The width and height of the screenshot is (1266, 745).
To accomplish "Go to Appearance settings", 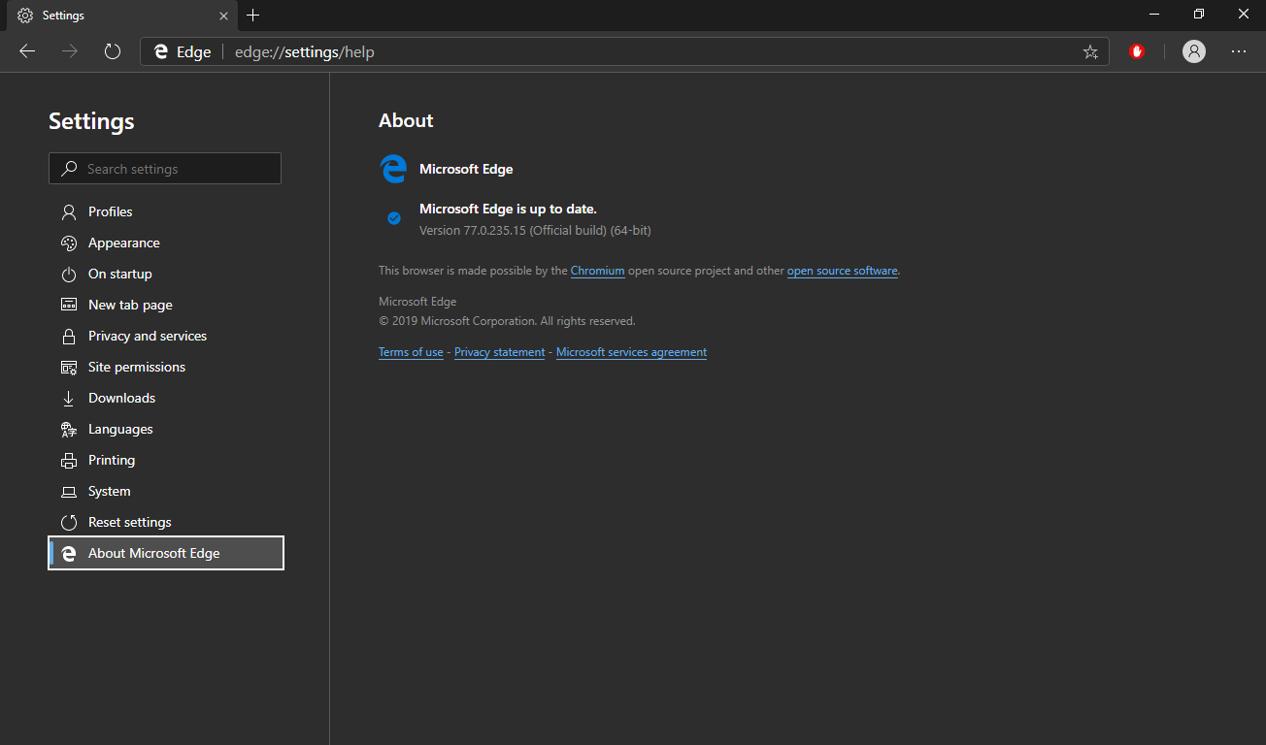I will tap(165, 243).
